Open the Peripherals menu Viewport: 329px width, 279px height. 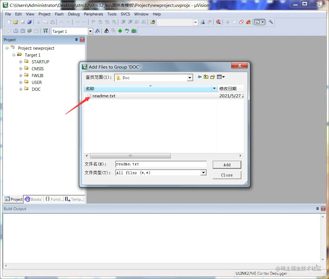pyautogui.click(x=93, y=14)
